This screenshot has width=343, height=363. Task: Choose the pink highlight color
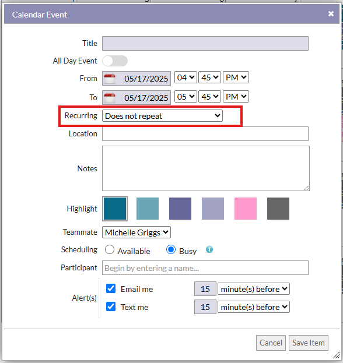click(246, 209)
